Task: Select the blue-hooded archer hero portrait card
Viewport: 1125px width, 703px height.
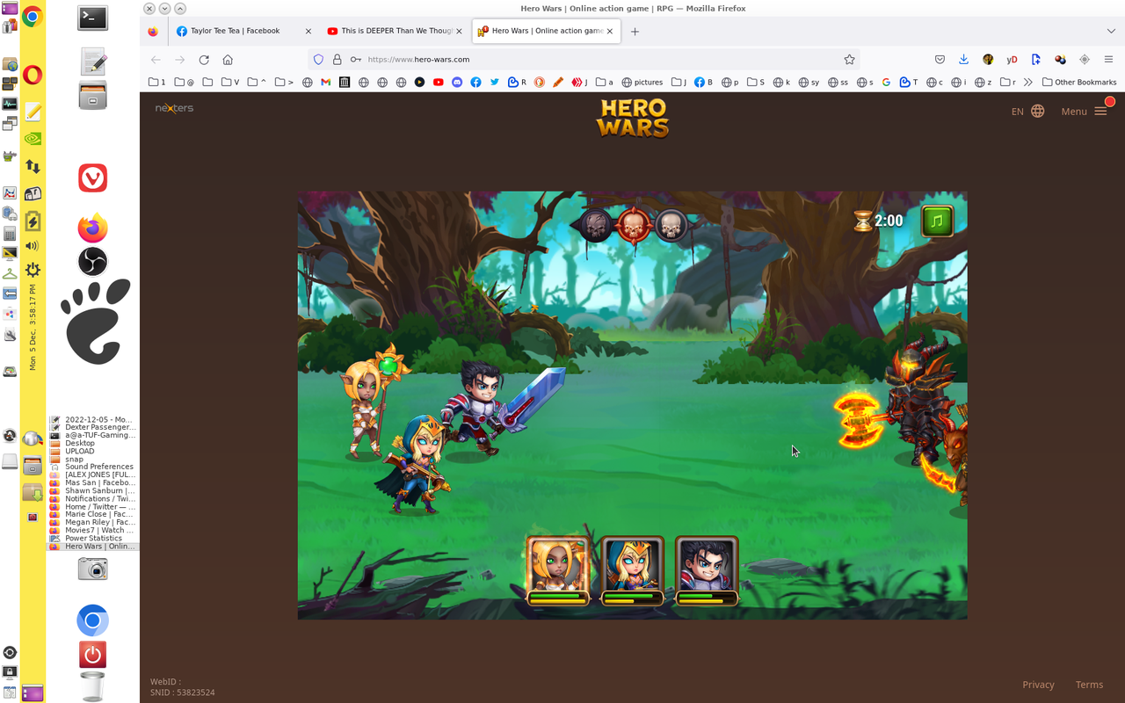Action: tap(633, 570)
